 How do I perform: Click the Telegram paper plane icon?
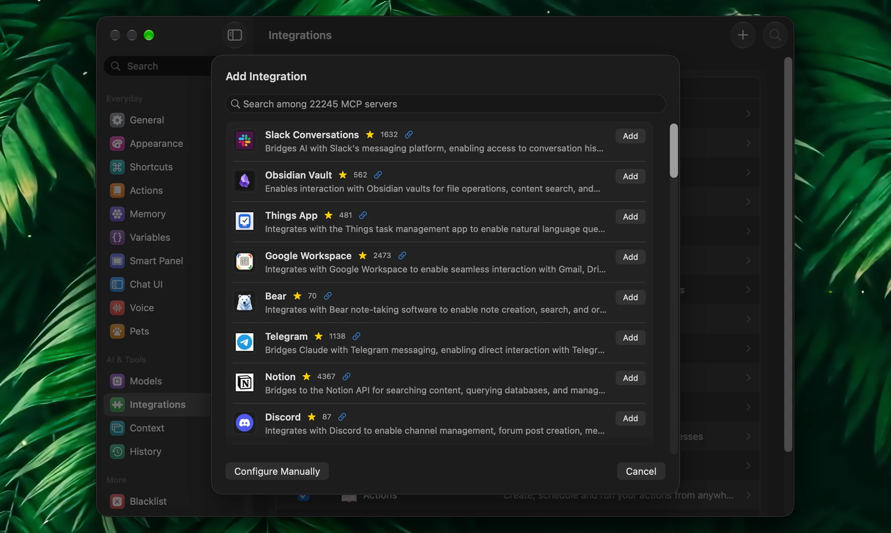[x=245, y=342]
